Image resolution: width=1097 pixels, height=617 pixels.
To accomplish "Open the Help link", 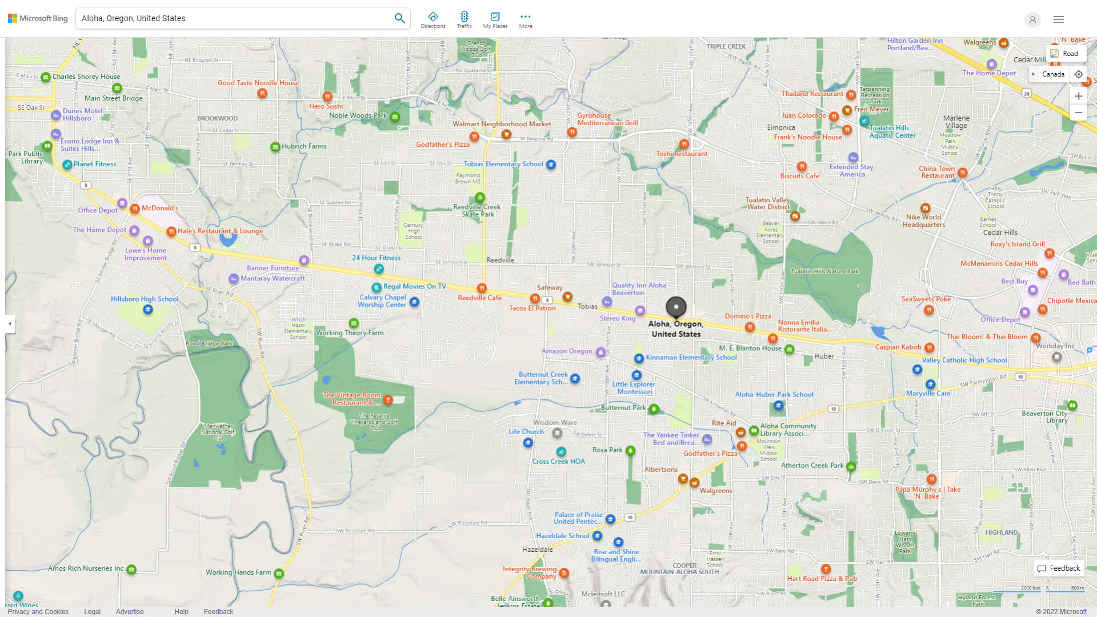I will point(181,611).
